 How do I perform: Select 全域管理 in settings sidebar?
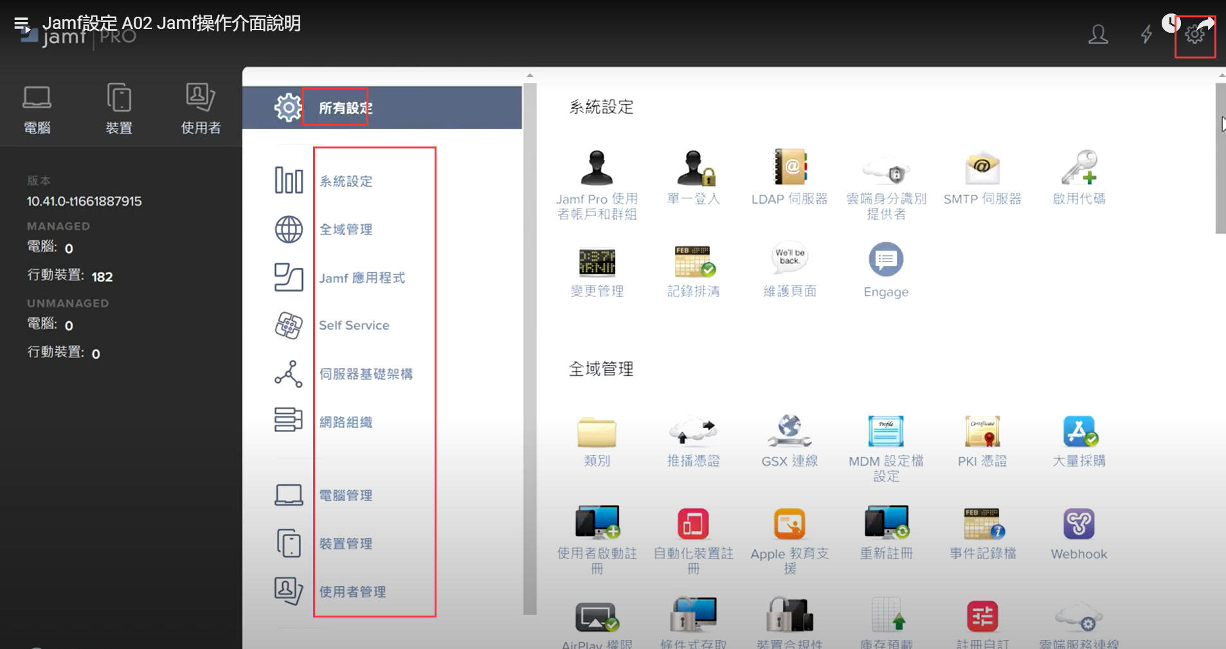(x=346, y=229)
